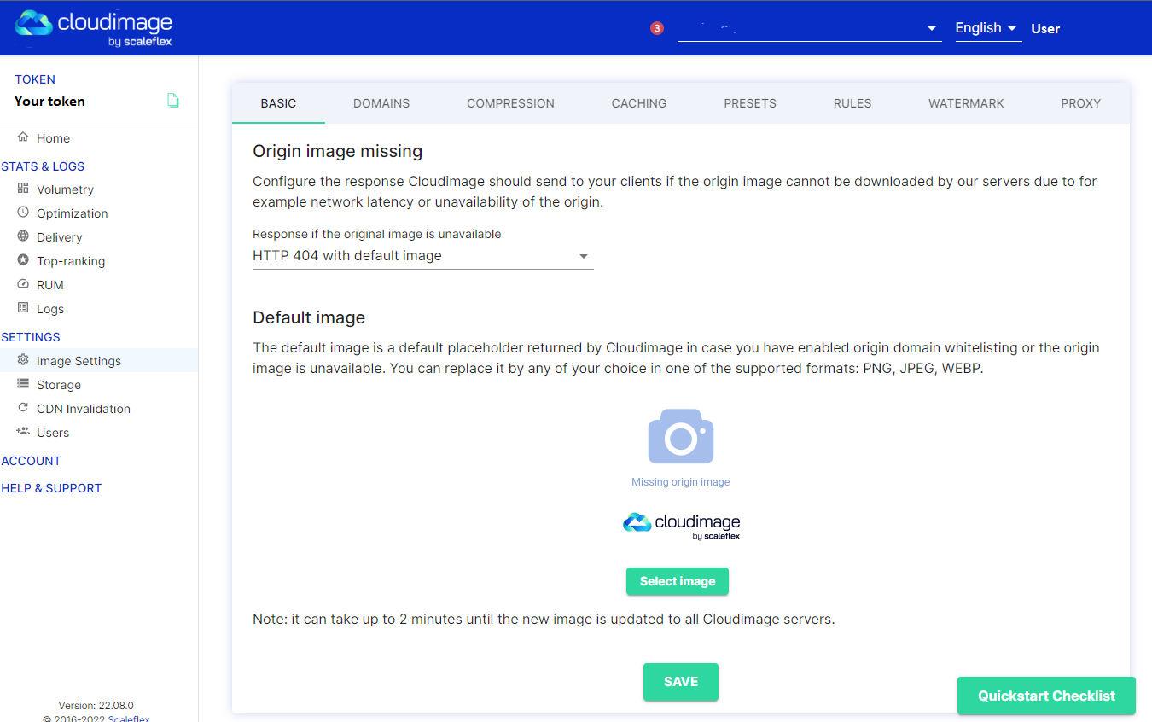Click the Top-ranking star icon
Screen dimensions: 1152x722
click(23, 260)
